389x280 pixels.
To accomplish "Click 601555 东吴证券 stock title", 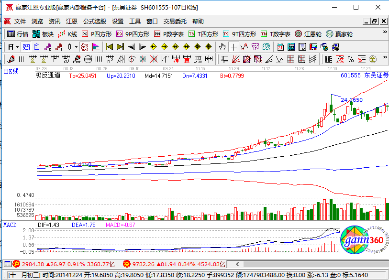I will click(365, 75).
